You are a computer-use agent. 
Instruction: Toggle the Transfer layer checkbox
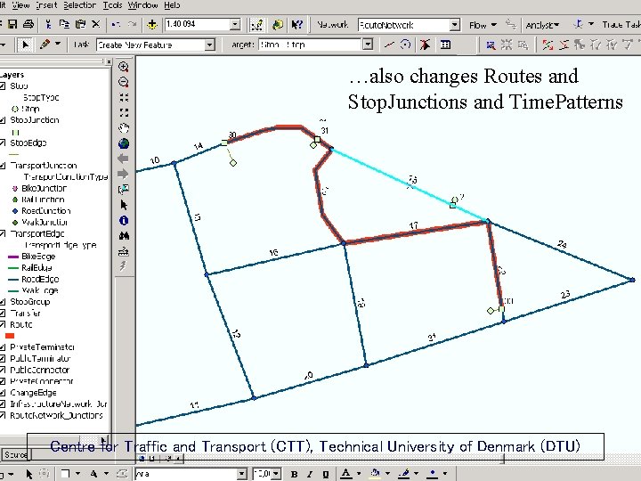[x=2, y=314]
